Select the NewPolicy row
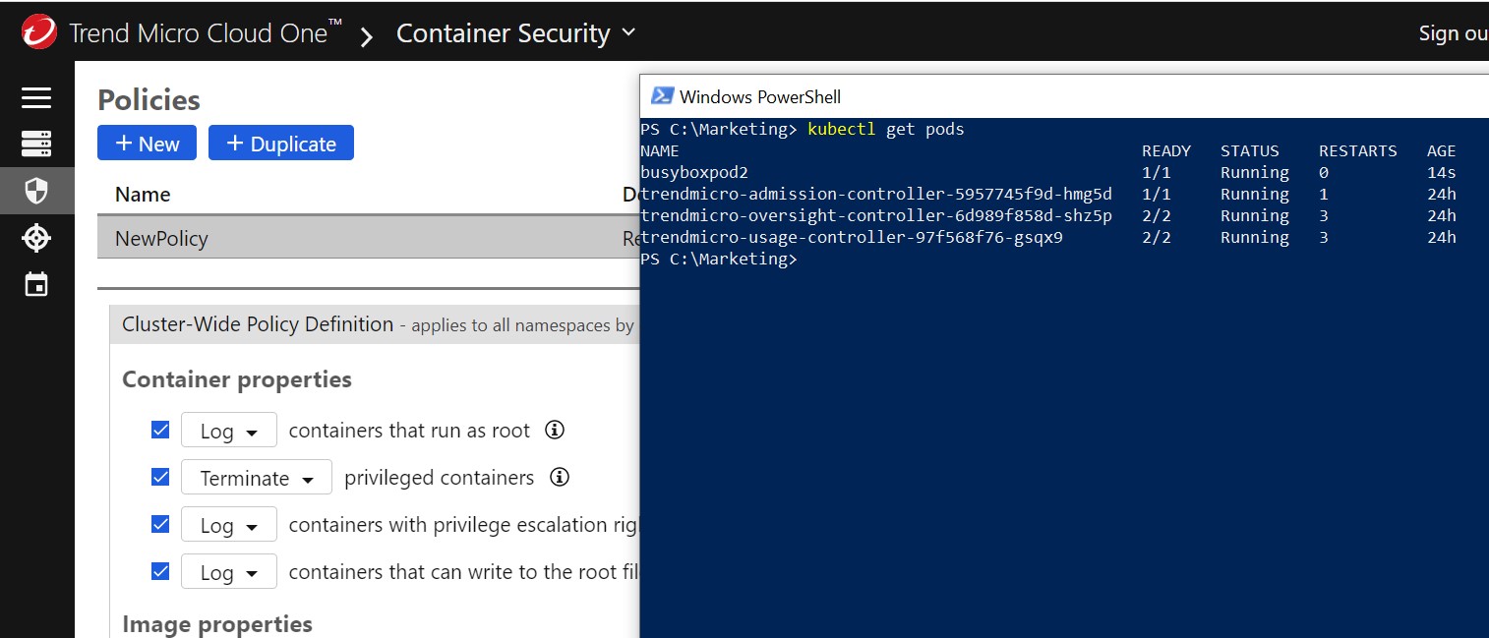 click(368, 238)
